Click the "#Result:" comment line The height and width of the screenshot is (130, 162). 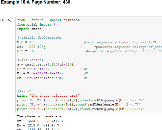(26, 91)
